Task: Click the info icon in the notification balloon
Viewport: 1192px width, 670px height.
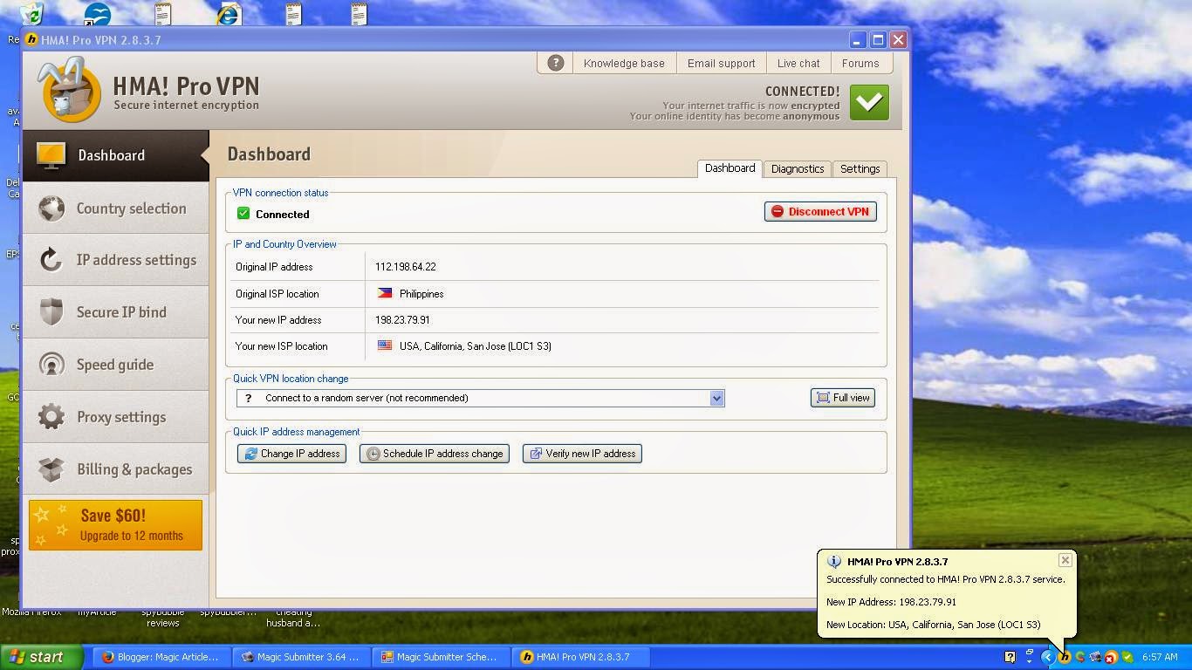Action: [834, 562]
